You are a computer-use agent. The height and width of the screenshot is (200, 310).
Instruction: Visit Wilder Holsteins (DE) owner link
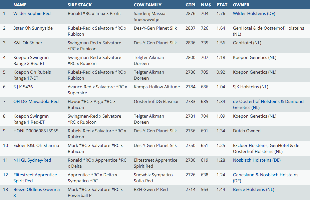(254, 14)
